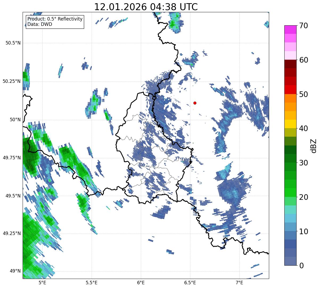Click the latitude label '49.5°N'
The image size is (320, 288).
(x=13, y=196)
